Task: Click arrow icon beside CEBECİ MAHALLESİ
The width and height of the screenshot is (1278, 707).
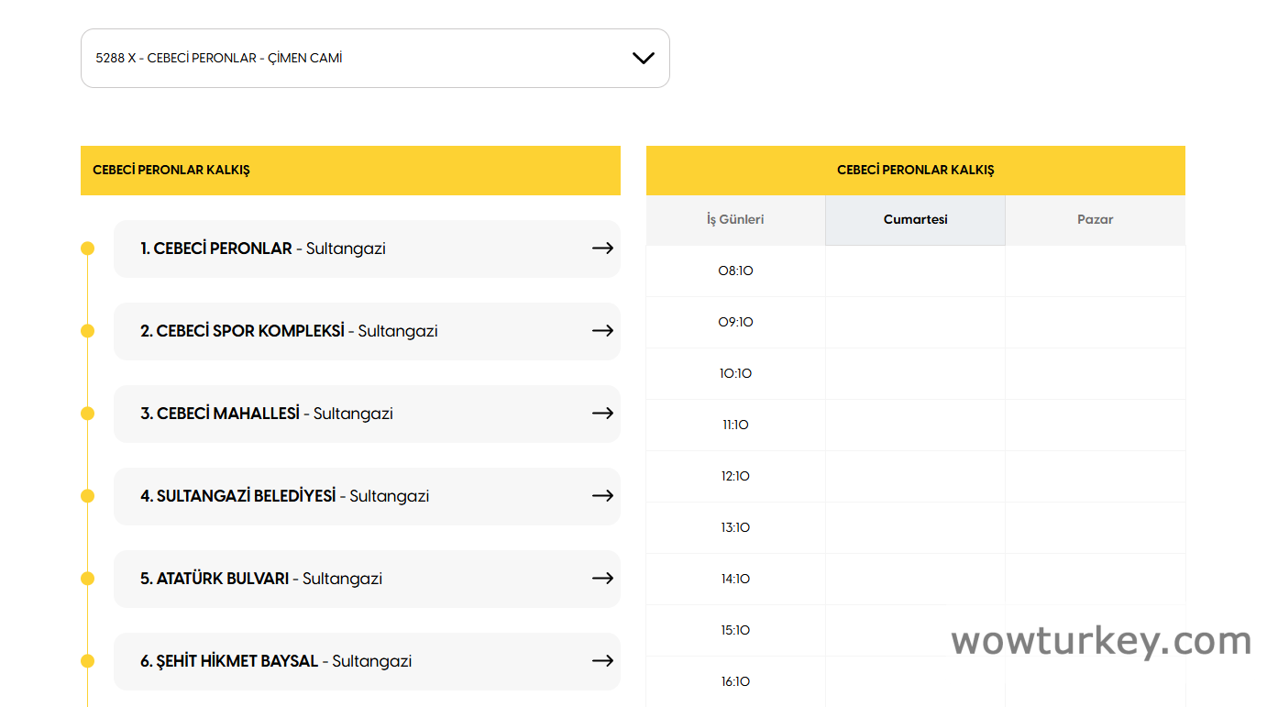Action: [602, 414]
